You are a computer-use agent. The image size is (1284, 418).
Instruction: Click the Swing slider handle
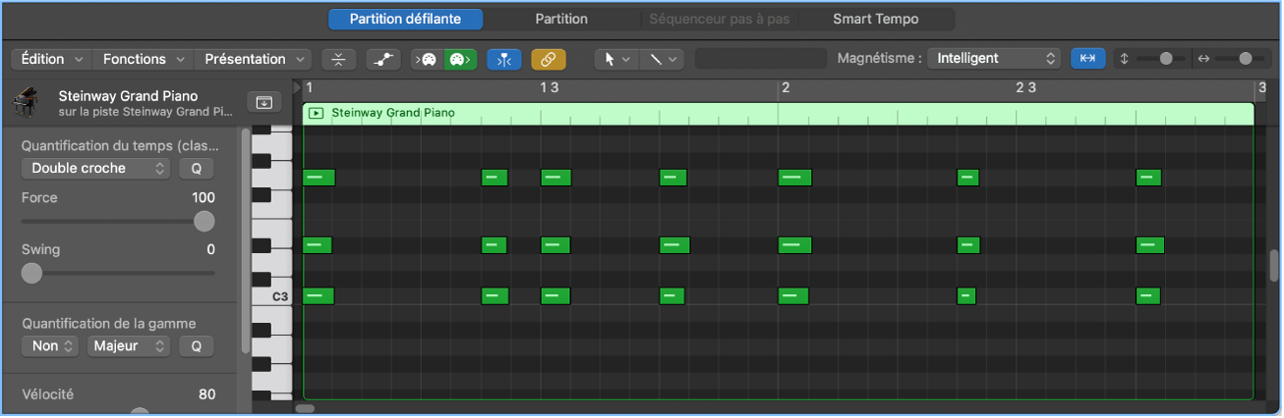[31, 273]
